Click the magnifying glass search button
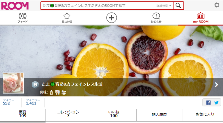This screenshot has height=123, width=223. click(x=178, y=6)
